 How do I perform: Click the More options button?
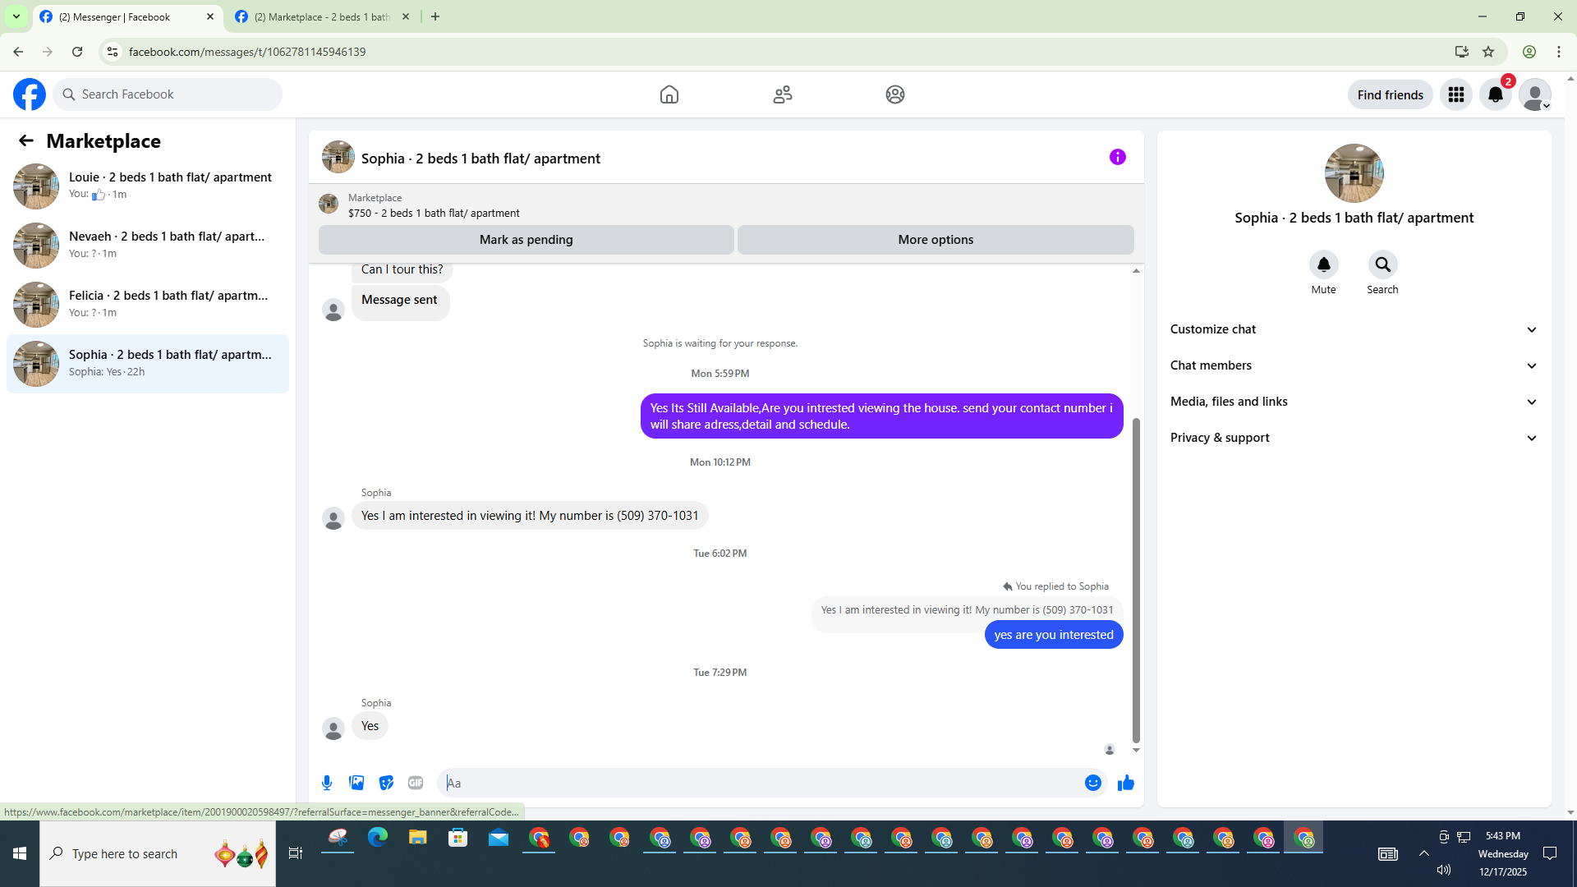point(935,240)
